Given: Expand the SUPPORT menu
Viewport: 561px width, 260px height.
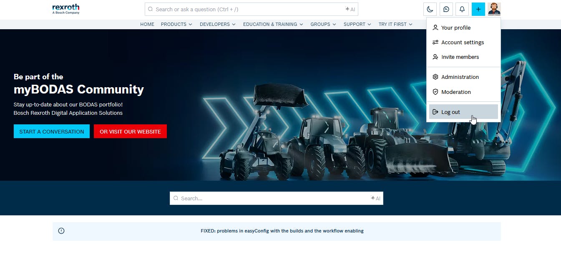Looking at the screenshot, I should click(x=357, y=24).
